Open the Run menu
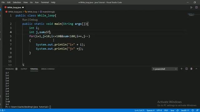This screenshot has height=112, width=200. 37,2
